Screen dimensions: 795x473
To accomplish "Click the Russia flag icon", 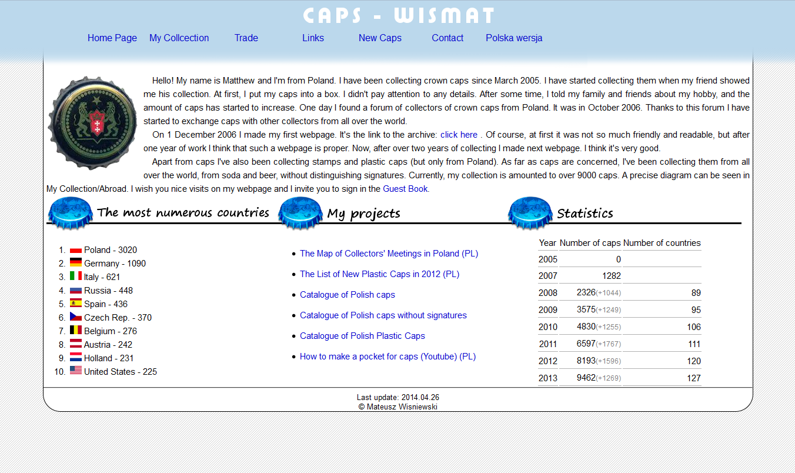I will (x=76, y=290).
